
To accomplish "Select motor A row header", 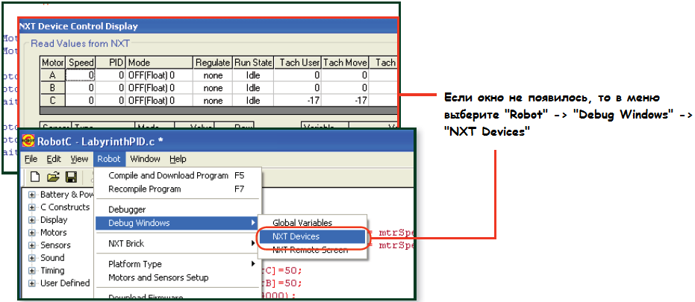I will pos(53,75).
